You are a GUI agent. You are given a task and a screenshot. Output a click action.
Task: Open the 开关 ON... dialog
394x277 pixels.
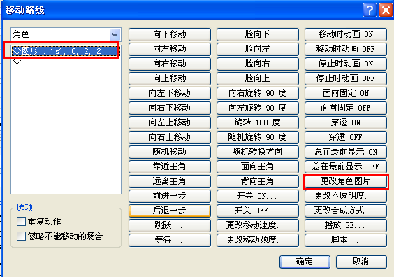pos(258,196)
